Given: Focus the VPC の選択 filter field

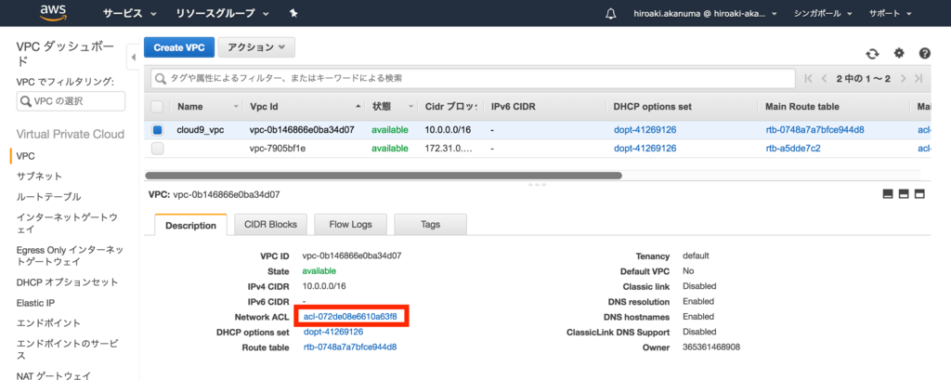Looking at the screenshot, I should pos(71,101).
